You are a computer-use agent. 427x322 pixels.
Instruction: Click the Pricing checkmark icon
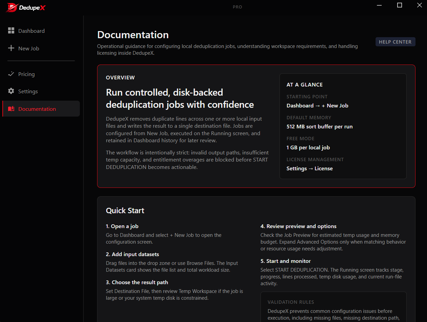(11, 74)
